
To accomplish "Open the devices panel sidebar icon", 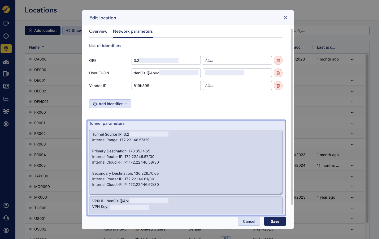I will pos(6,74).
